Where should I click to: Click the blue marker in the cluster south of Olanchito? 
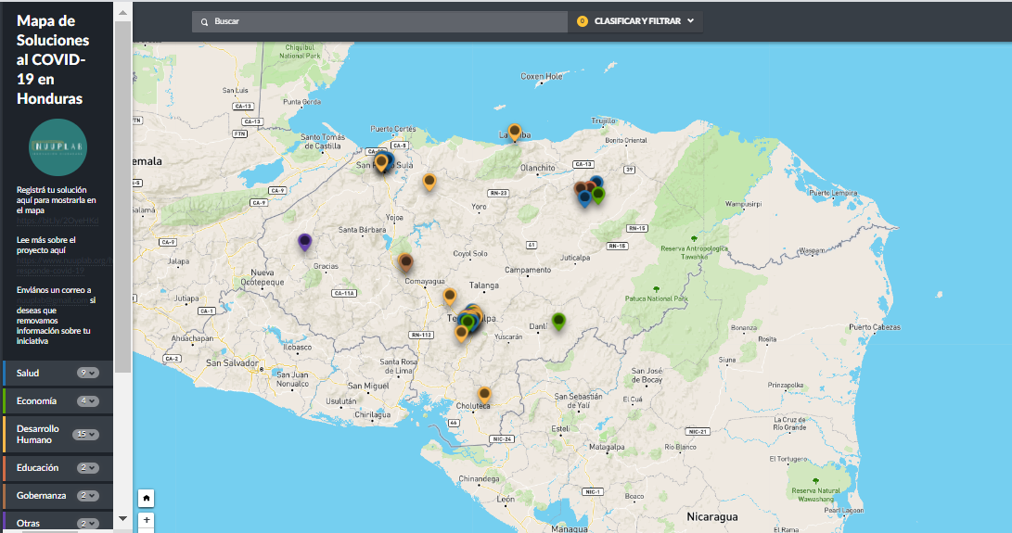(x=584, y=198)
